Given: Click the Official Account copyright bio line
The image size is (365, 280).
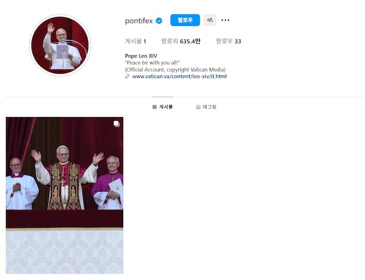Looking at the screenshot, I should [x=175, y=69].
